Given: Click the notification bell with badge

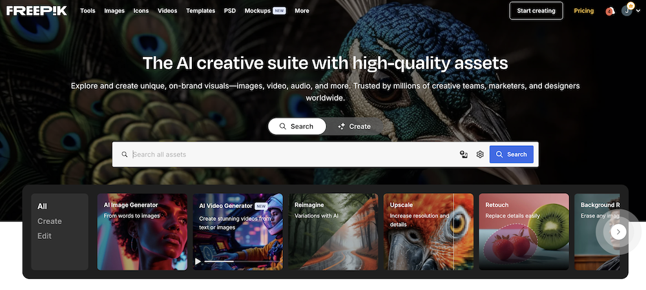Looking at the screenshot, I should pyautogui.click(x=609, y=11).
